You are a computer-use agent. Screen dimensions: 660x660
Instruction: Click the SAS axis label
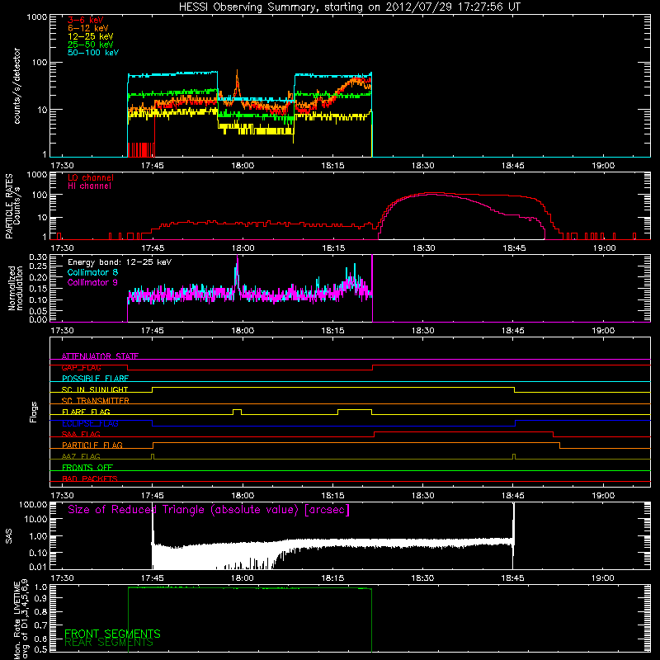[8, 535]
